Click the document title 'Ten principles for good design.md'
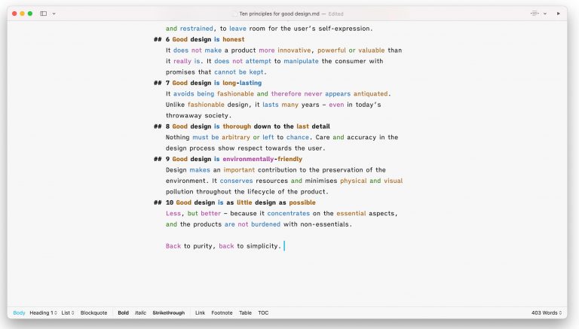The image size is (579, 329). [x=279, y=14]
